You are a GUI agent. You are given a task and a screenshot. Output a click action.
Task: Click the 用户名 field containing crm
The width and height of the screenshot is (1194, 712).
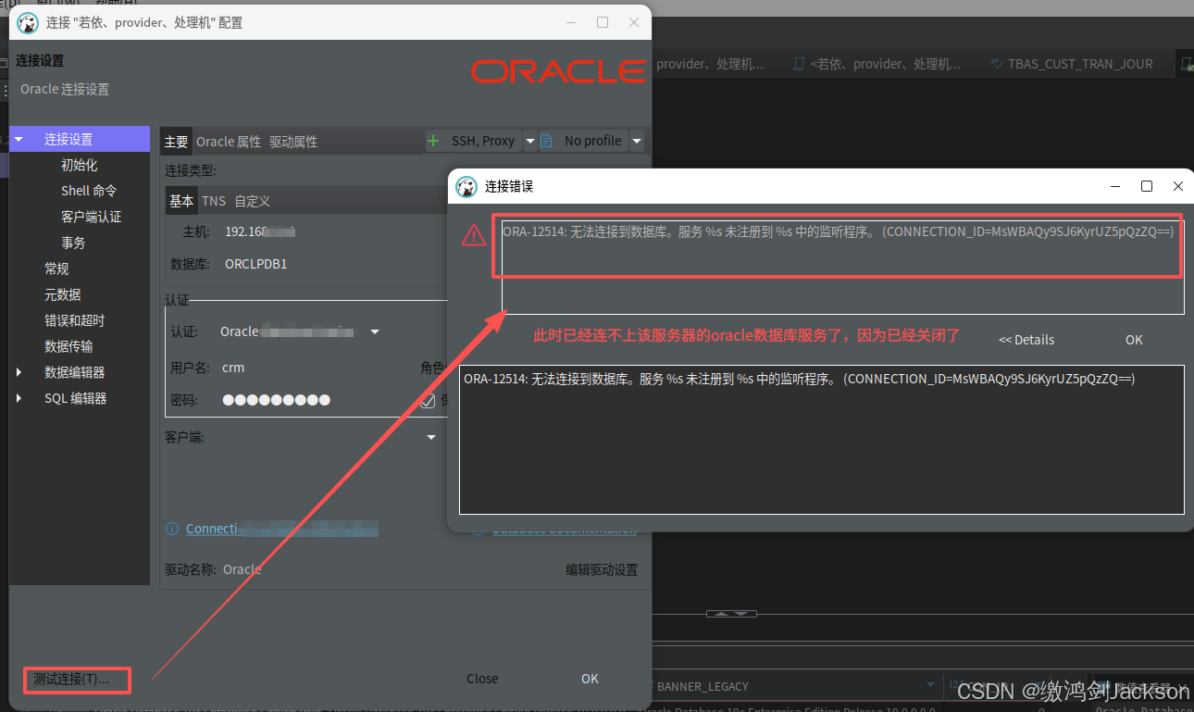point(315,368)
